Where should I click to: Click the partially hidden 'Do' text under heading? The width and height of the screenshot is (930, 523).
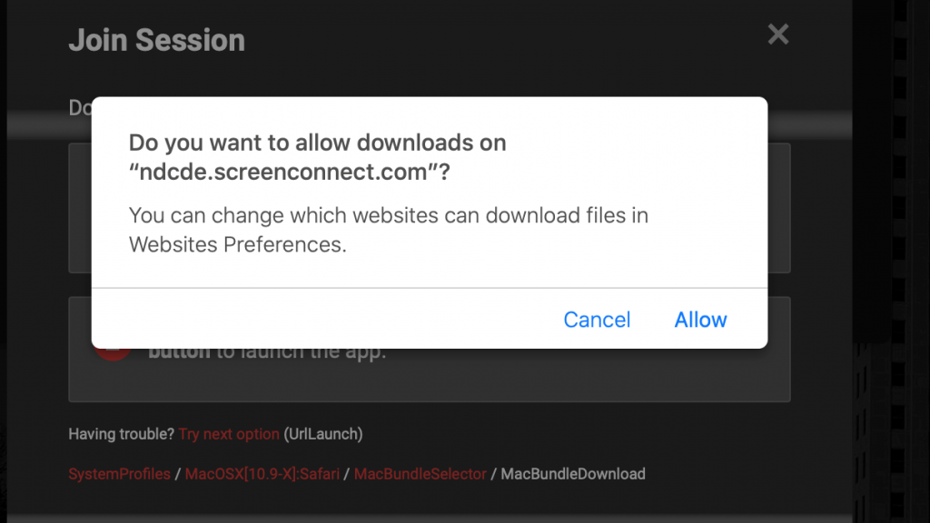[80, 108]
